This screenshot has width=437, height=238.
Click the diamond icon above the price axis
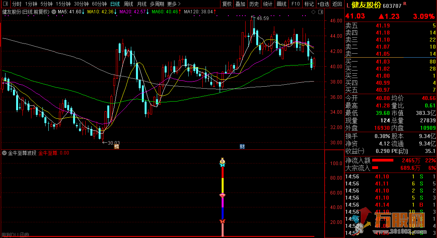tap(313, 12)
